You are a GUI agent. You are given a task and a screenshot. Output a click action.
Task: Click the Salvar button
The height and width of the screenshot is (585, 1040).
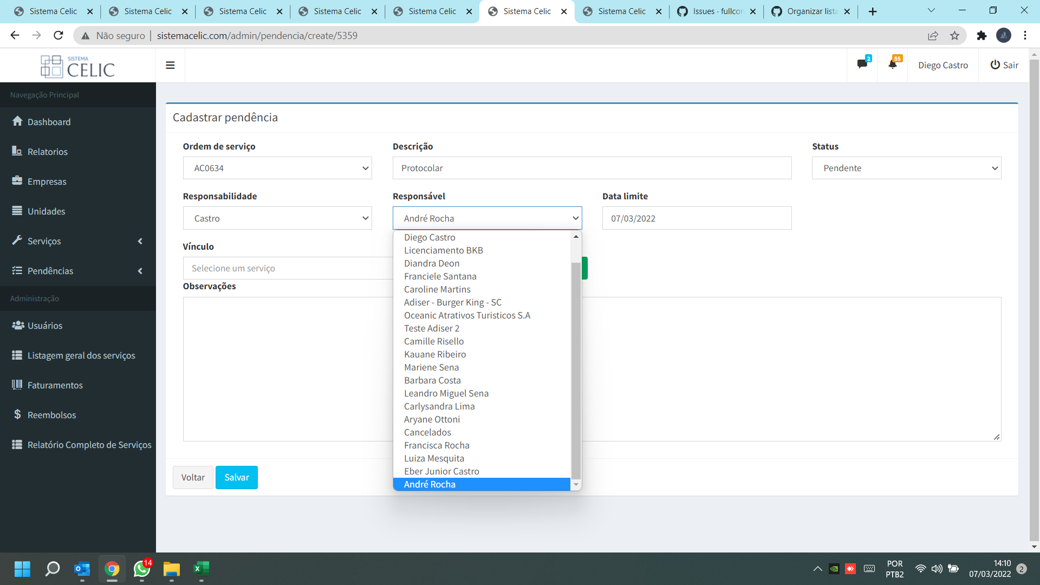236,477
